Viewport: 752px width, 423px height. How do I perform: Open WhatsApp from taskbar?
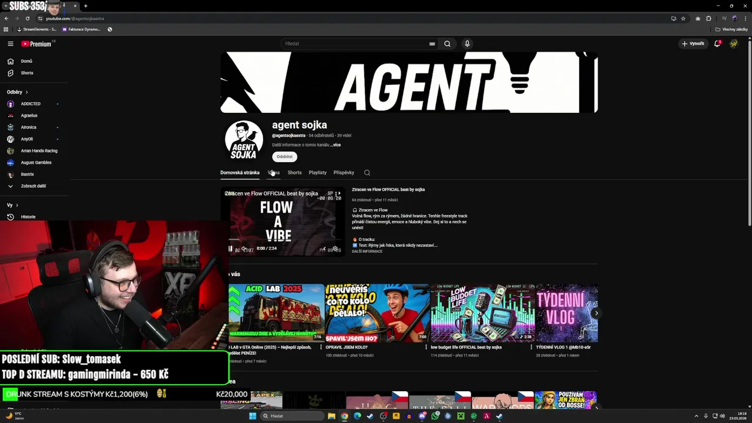(435, 416)
